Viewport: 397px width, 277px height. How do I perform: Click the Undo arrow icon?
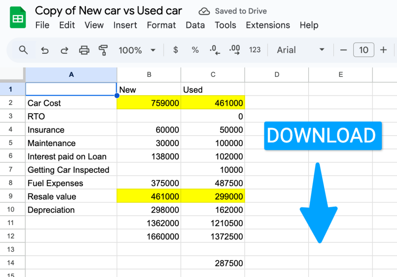[45, 50]
